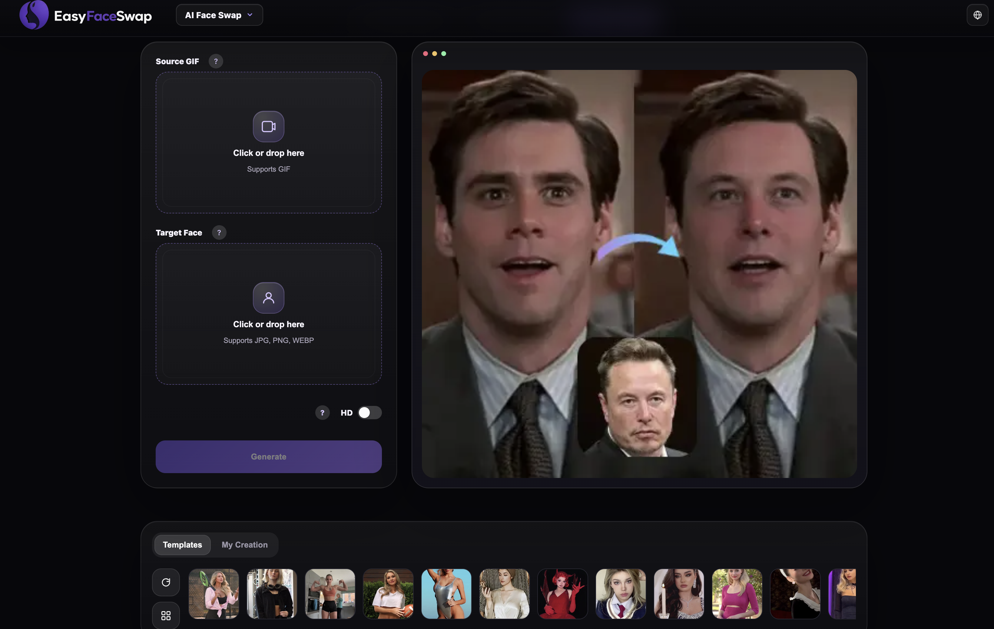The width and height of the screenshot is (994, 629).
Task: Click the EasyFaceSwap brand name link
Action: point(103,16)
